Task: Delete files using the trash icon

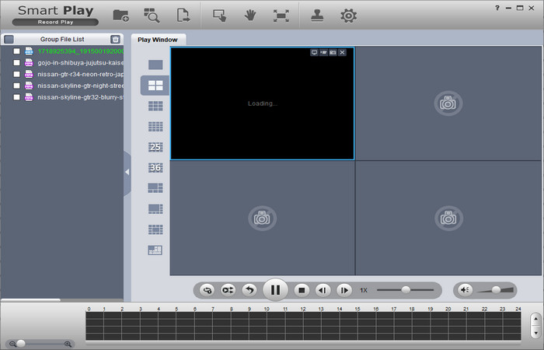Action: (x=115, y=39)
